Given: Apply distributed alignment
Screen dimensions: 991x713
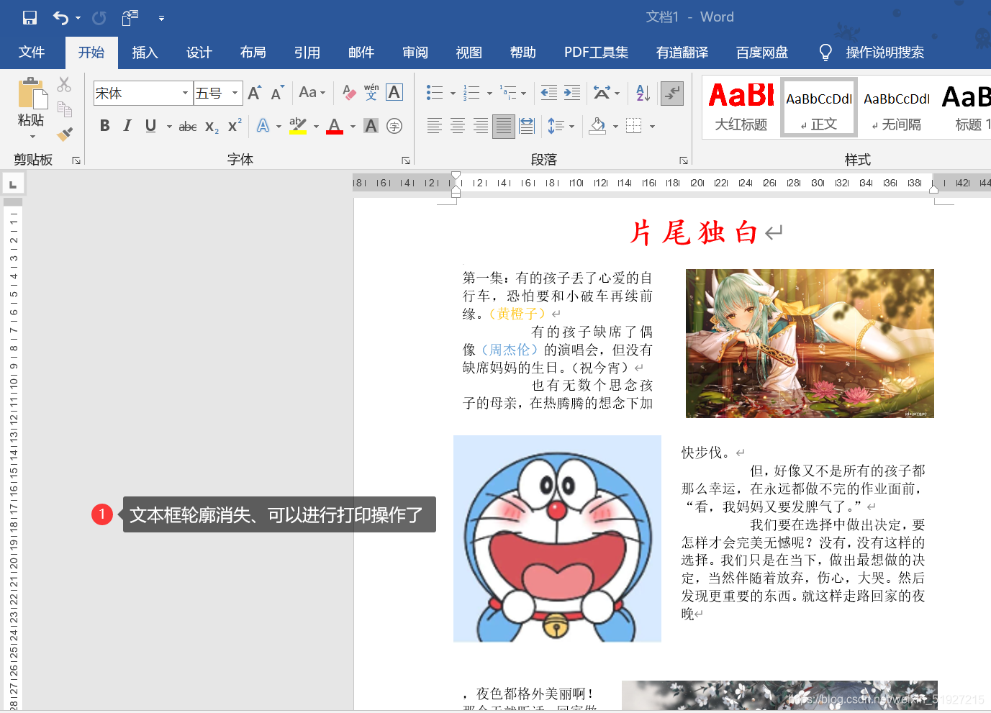Looking at the screenshot, I should [x=527, y=126].
